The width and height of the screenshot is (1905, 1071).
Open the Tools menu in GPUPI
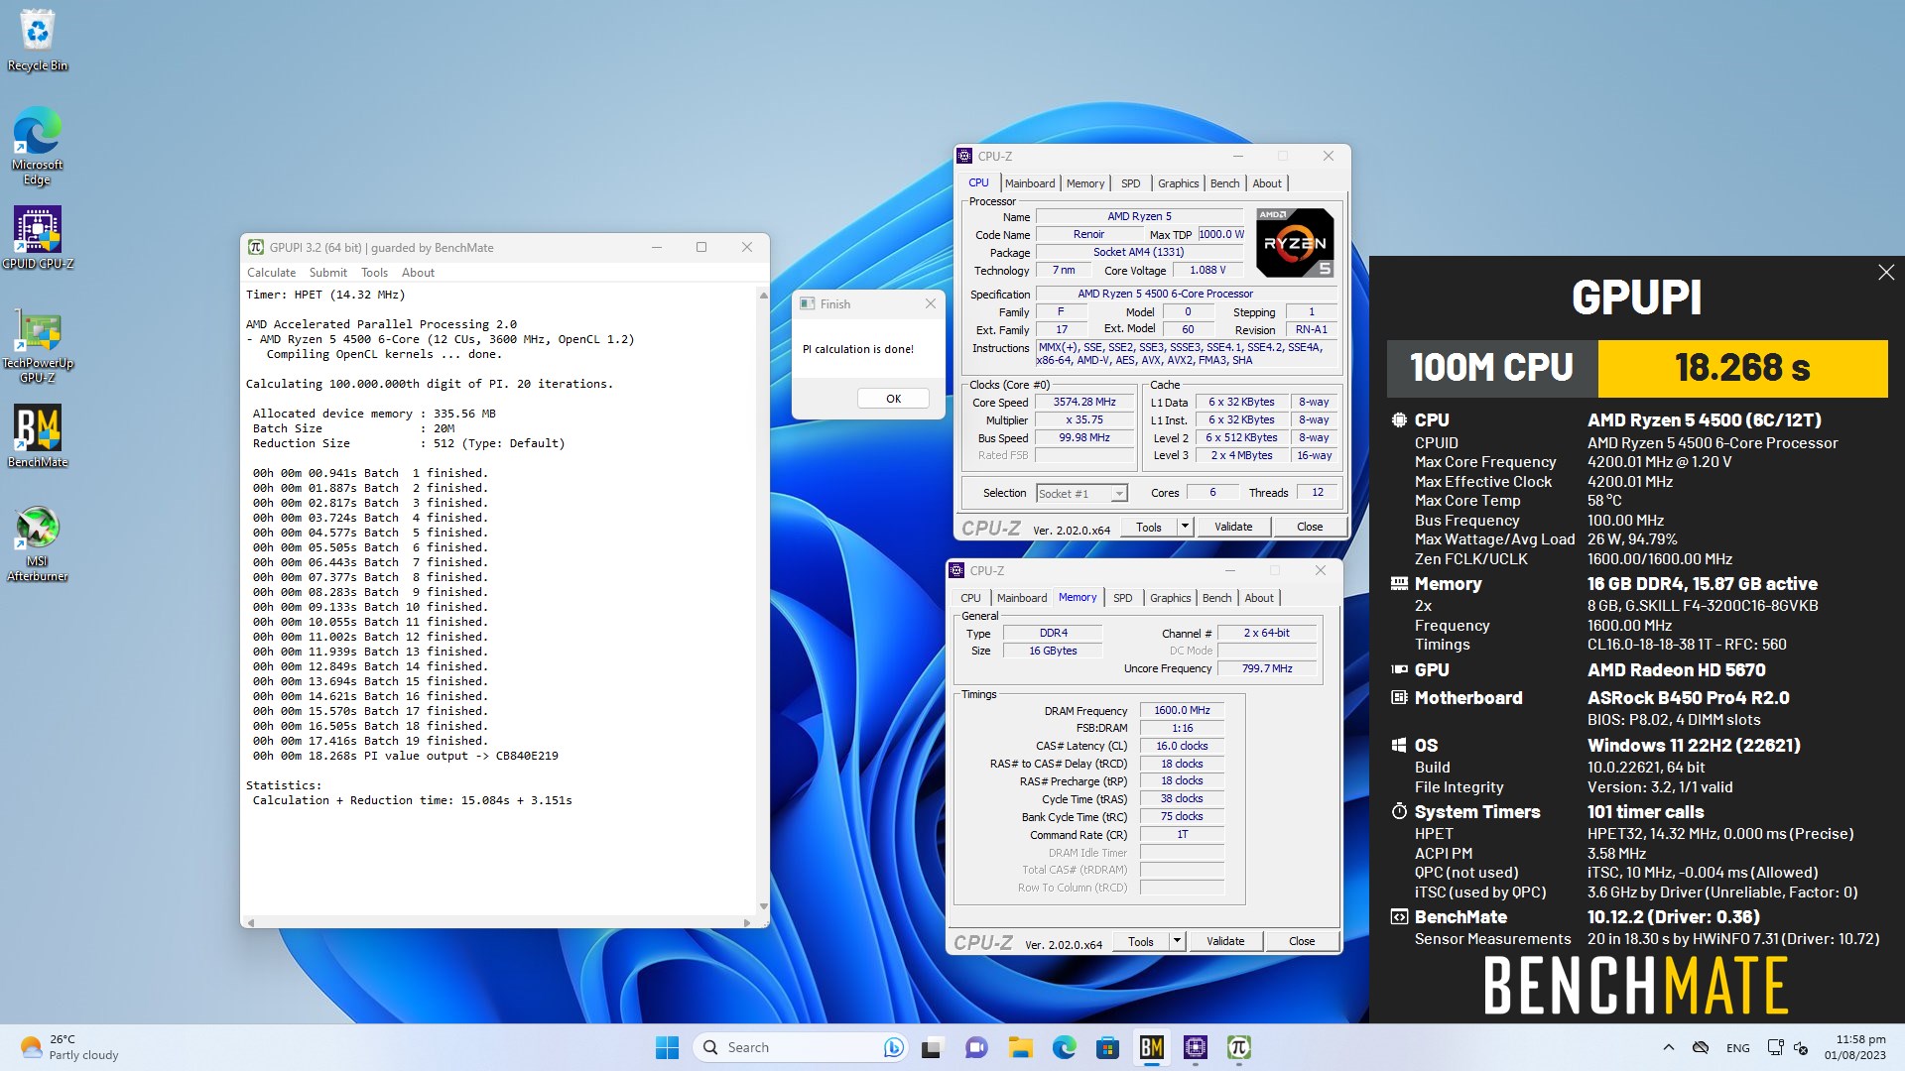[x=374, y=273]
